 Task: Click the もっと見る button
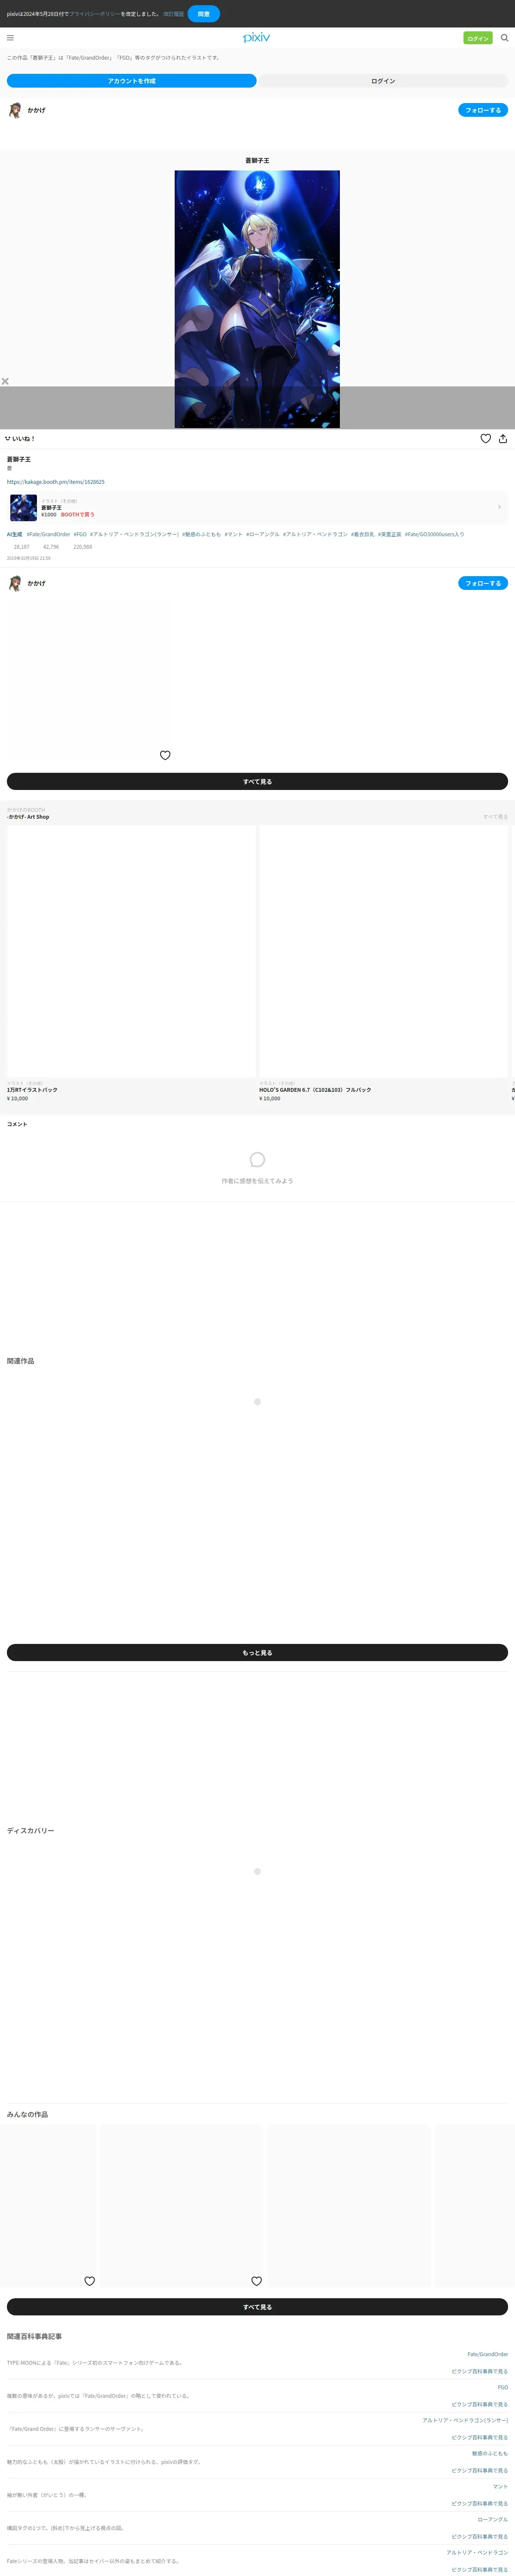[257, 1653]
